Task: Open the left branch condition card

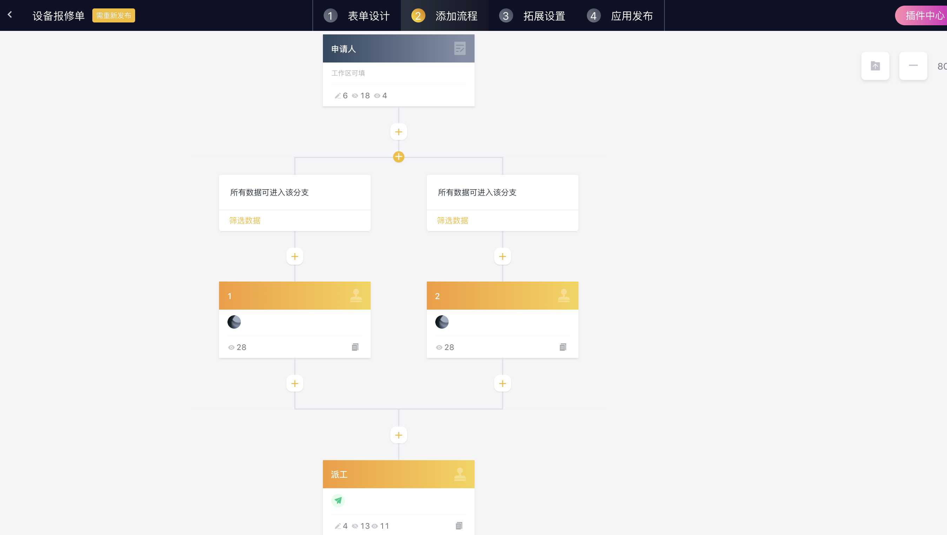Action: tap(295, 192)
